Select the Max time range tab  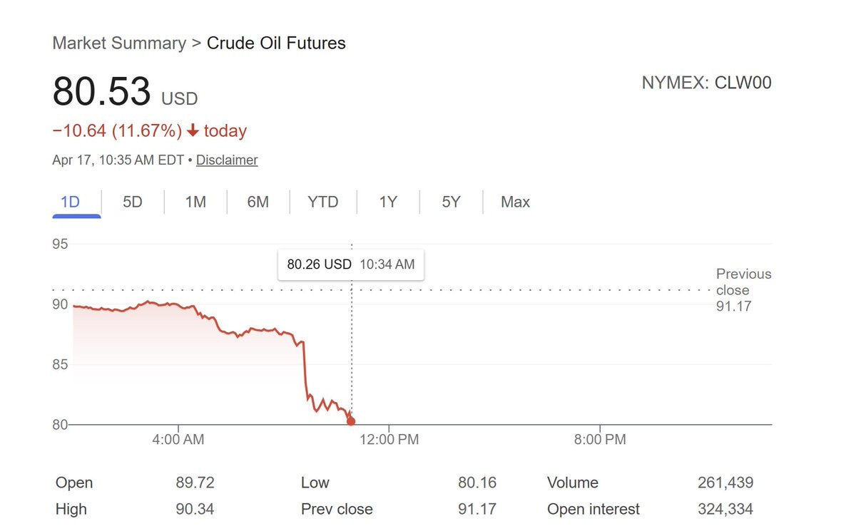pos(515,202)
